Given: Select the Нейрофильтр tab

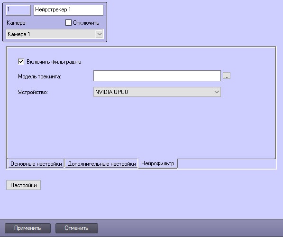Looking at the screenshot, I should (x=158, y=163).
